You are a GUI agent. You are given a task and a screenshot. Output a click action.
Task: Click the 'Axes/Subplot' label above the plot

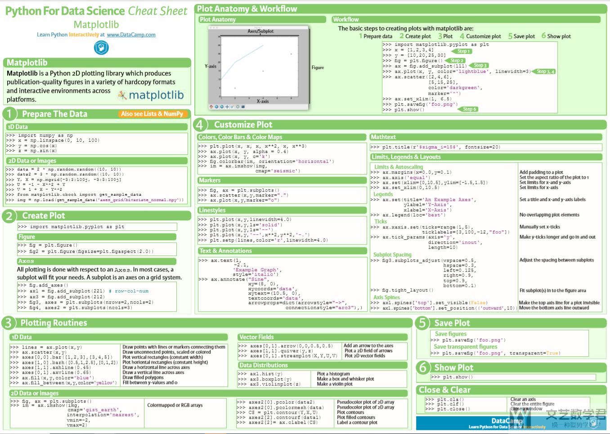260,31
